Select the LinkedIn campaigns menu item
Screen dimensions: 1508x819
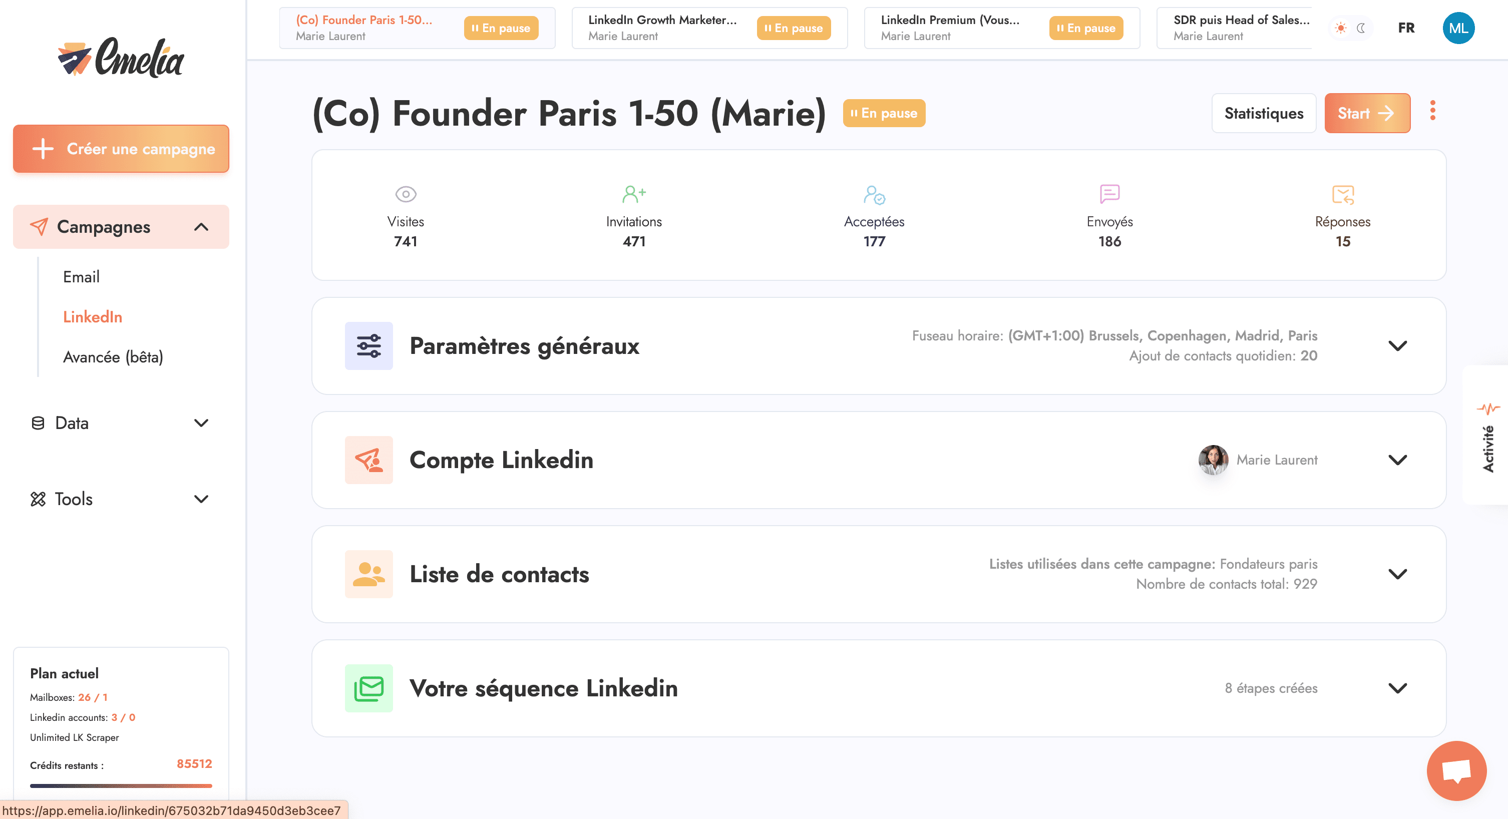(x=93, y=317)
